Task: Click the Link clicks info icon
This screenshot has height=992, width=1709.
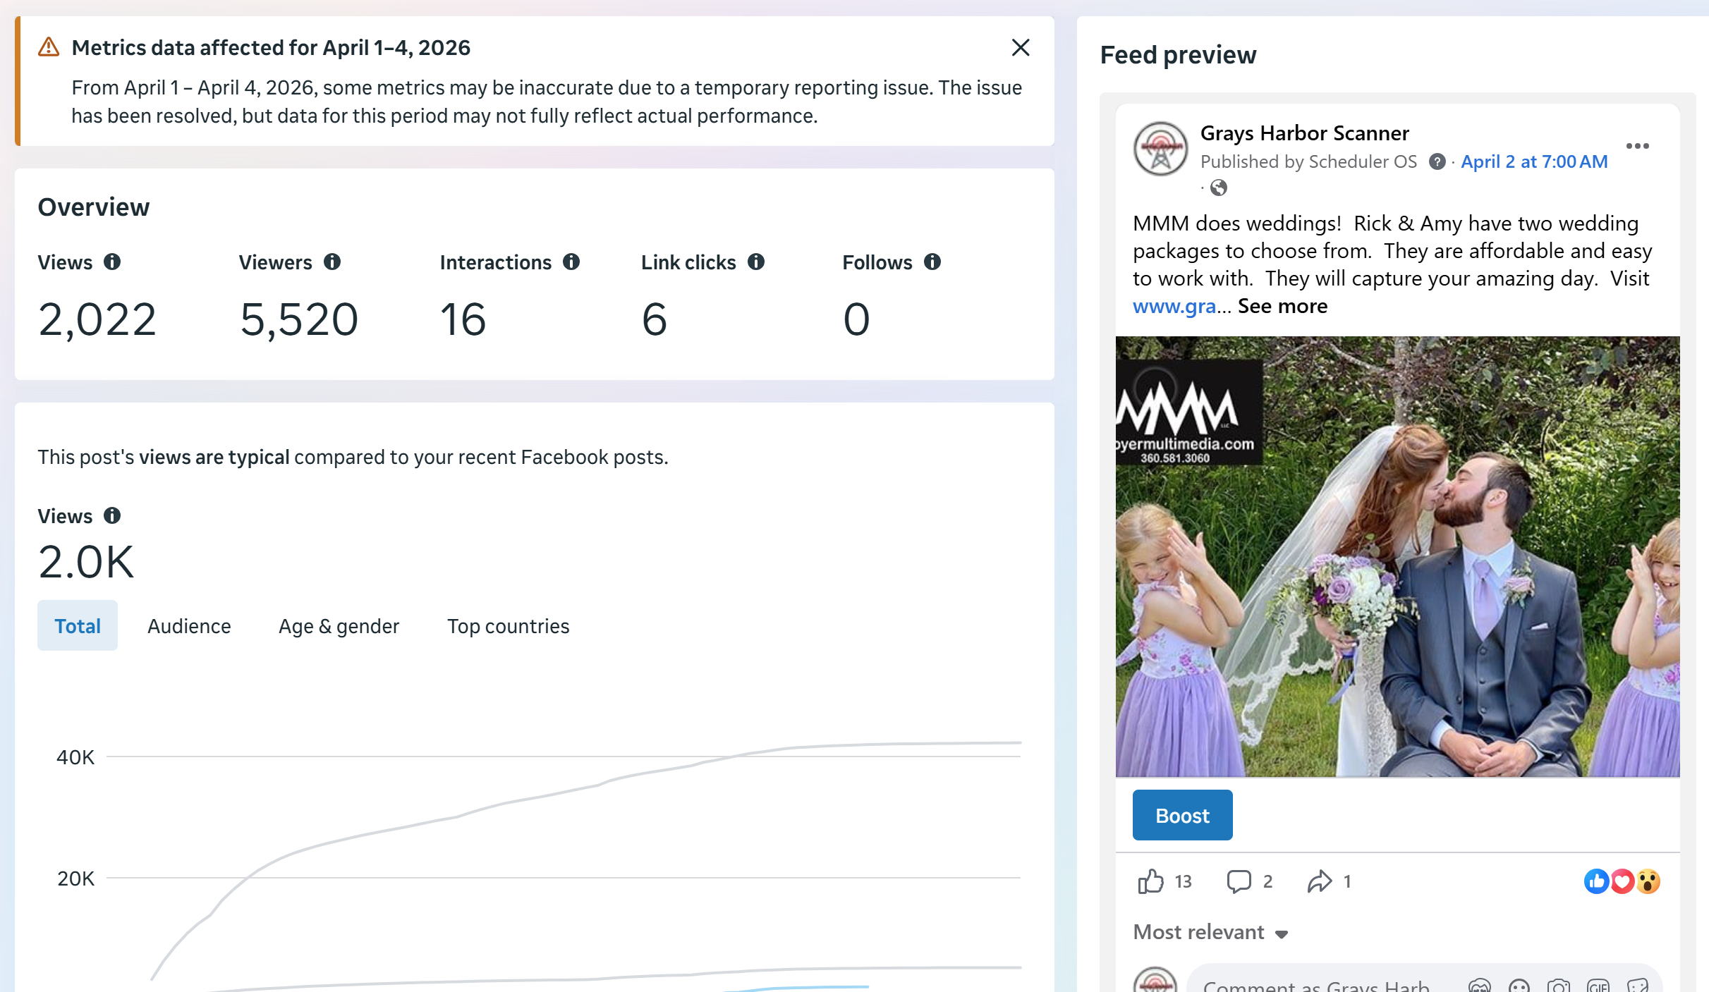Action: coord(756,262)
